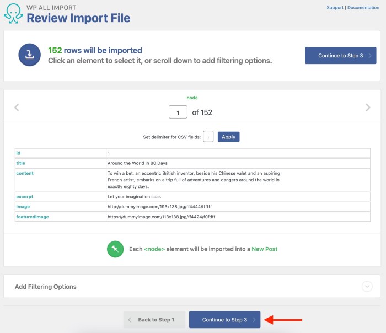The height and width of the screenshot is (333, 386).
Task: Click the green node label
Action: click(192, 98)
